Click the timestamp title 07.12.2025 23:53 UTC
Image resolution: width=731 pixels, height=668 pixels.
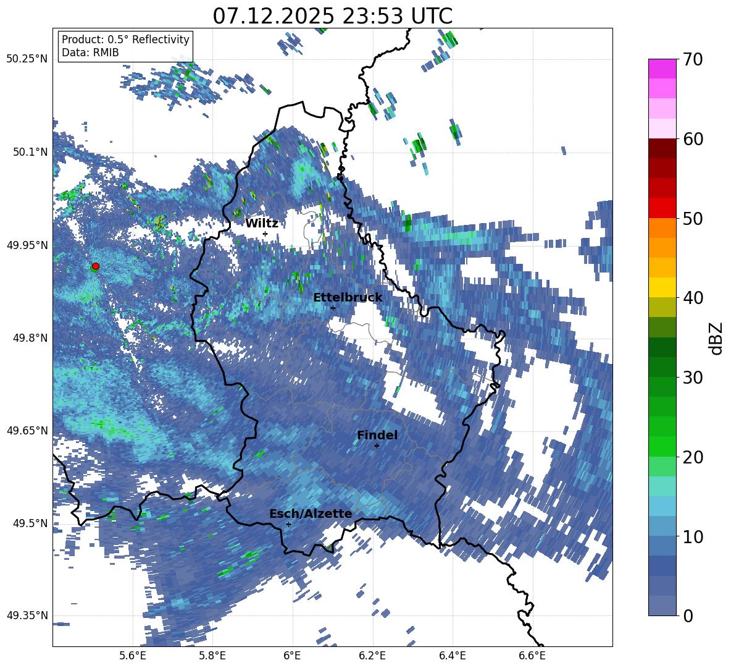pyautogui.click(x=332, y=16)
